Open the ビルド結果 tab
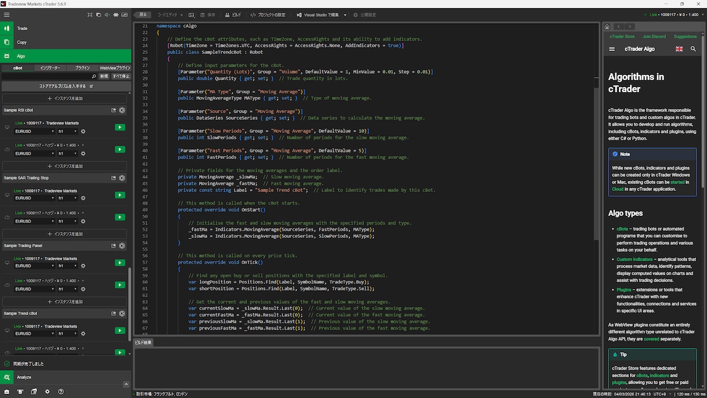The width and height of the screenshot is (707, 398). point(143,342)
